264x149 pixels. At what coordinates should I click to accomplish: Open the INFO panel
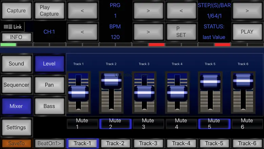pos(16,37)
